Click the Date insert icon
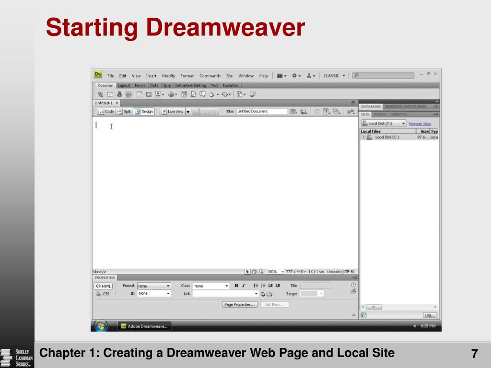 click(184, 94)
